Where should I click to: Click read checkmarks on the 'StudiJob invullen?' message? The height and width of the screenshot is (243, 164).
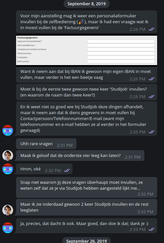(152, 96)
